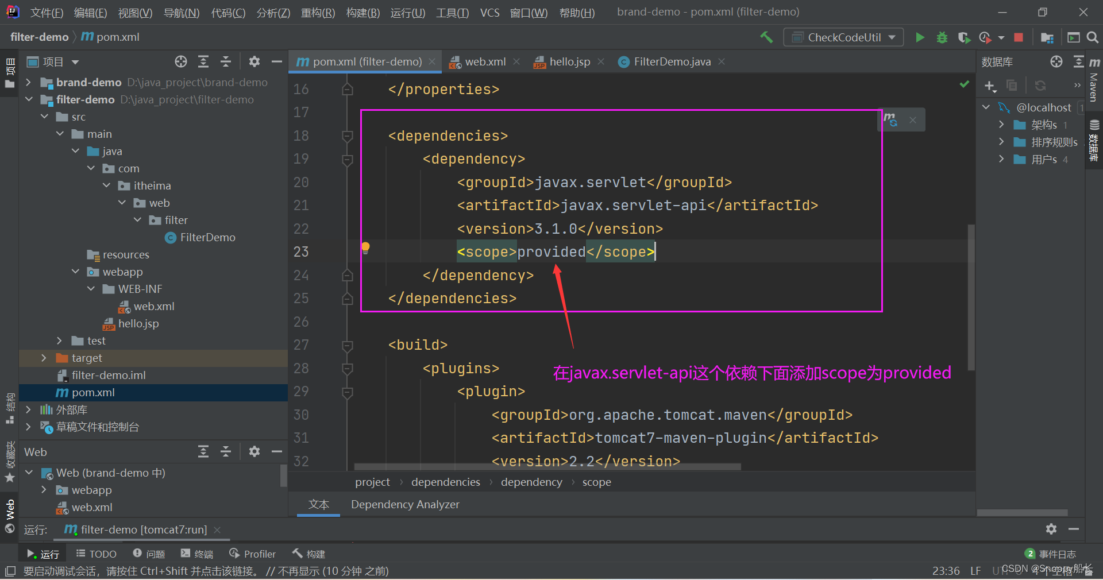This screenshot has width=1103, height=580.
Task: Select FilterDemo class in project tree
Action: click(x=200, y=237)
